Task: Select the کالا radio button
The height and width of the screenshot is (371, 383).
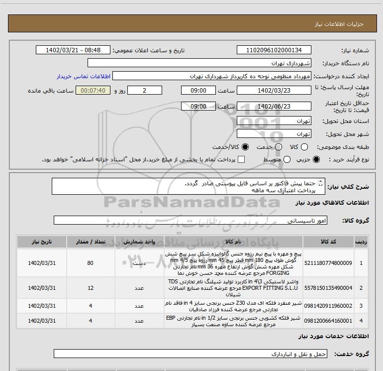Action: pyautogui.click(x=304, y=147)
